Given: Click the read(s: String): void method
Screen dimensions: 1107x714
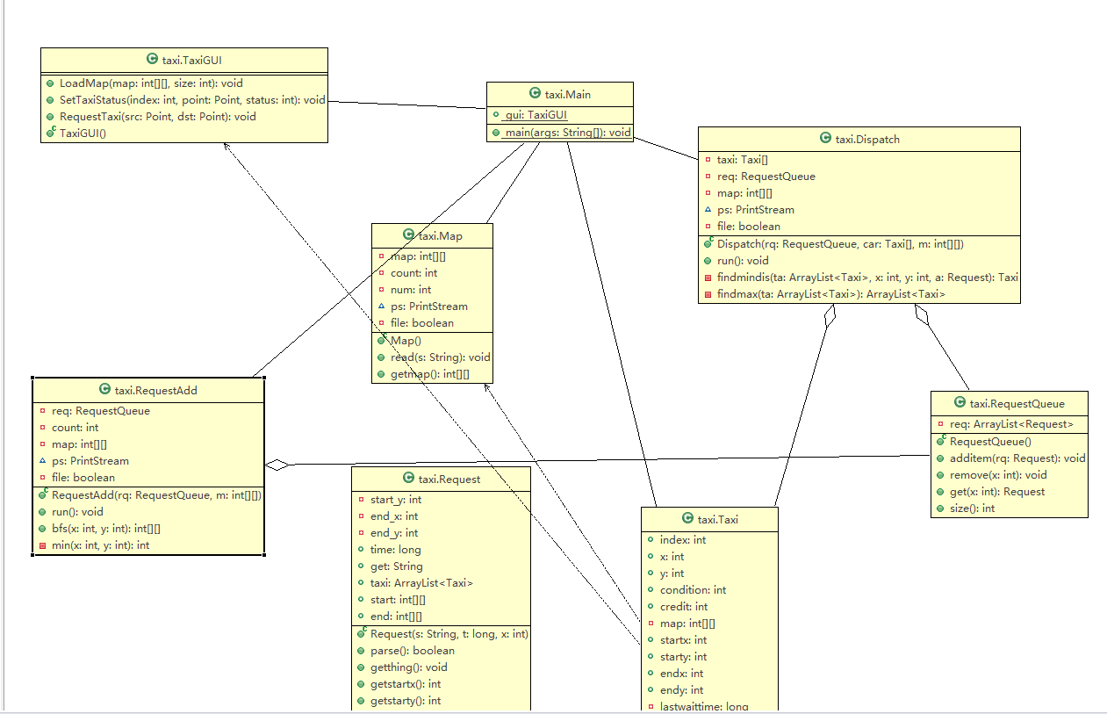Looking at the screenshot, I should [x=441, y=357].
